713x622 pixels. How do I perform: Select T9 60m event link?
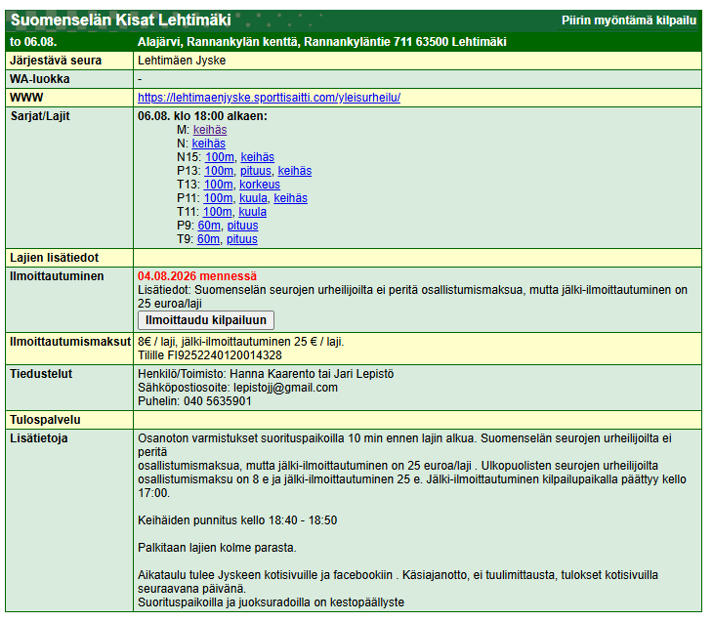(208, 238)
